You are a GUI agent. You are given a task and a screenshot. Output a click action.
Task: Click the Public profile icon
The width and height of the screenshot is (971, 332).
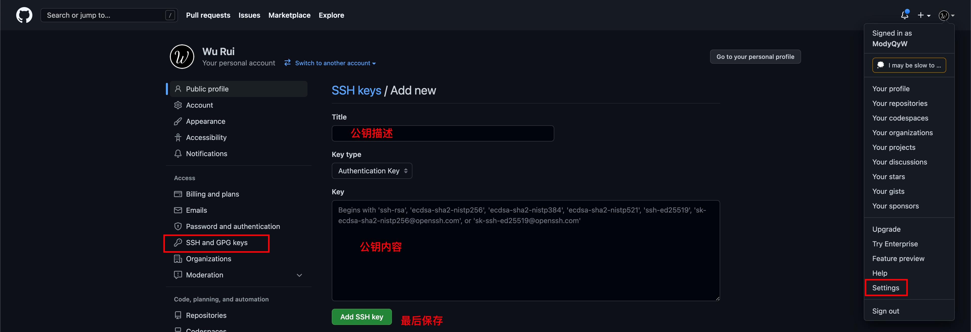(178, 89)
